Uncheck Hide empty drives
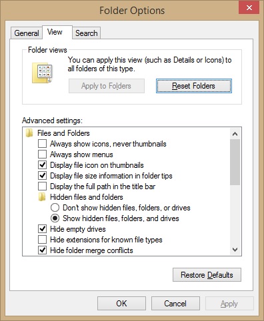Viewport: 264px width, 321px height. (x=42, y=229)
